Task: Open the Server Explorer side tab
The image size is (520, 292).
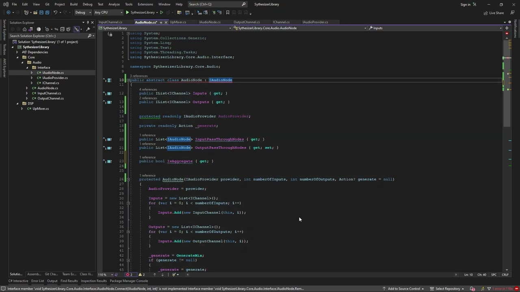Action: [4, 30]
